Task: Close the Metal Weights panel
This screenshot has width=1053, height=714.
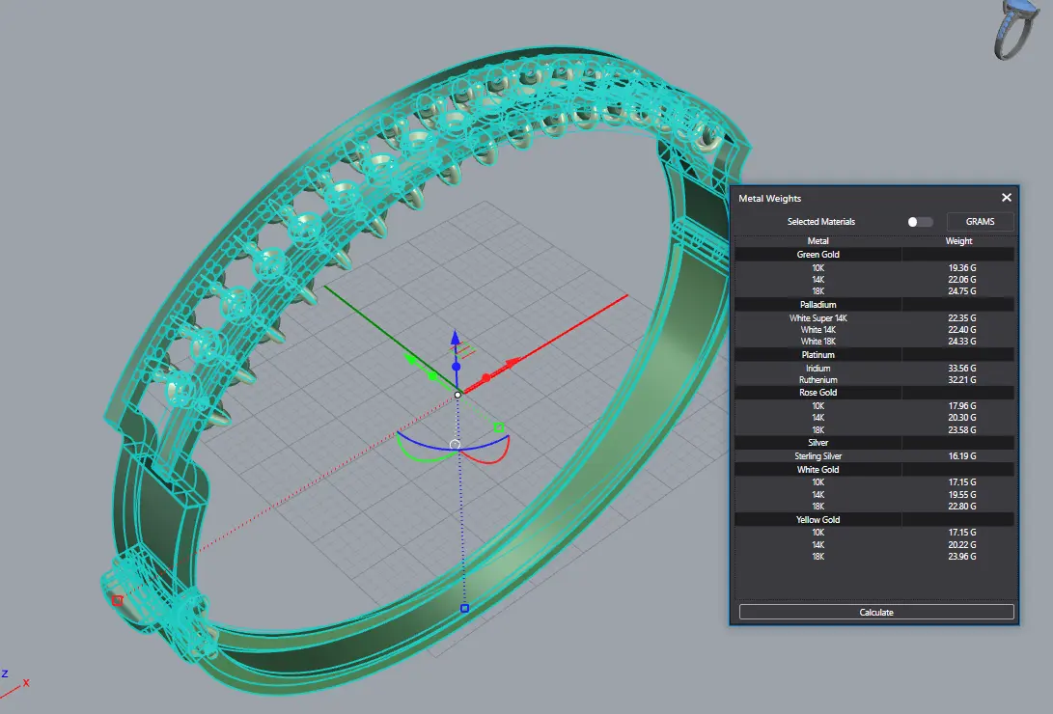Action: [1007, 198]
